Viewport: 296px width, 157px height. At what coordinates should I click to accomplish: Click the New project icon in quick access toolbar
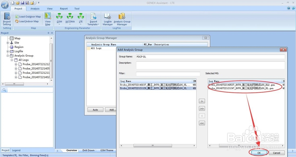pos(13,3)
